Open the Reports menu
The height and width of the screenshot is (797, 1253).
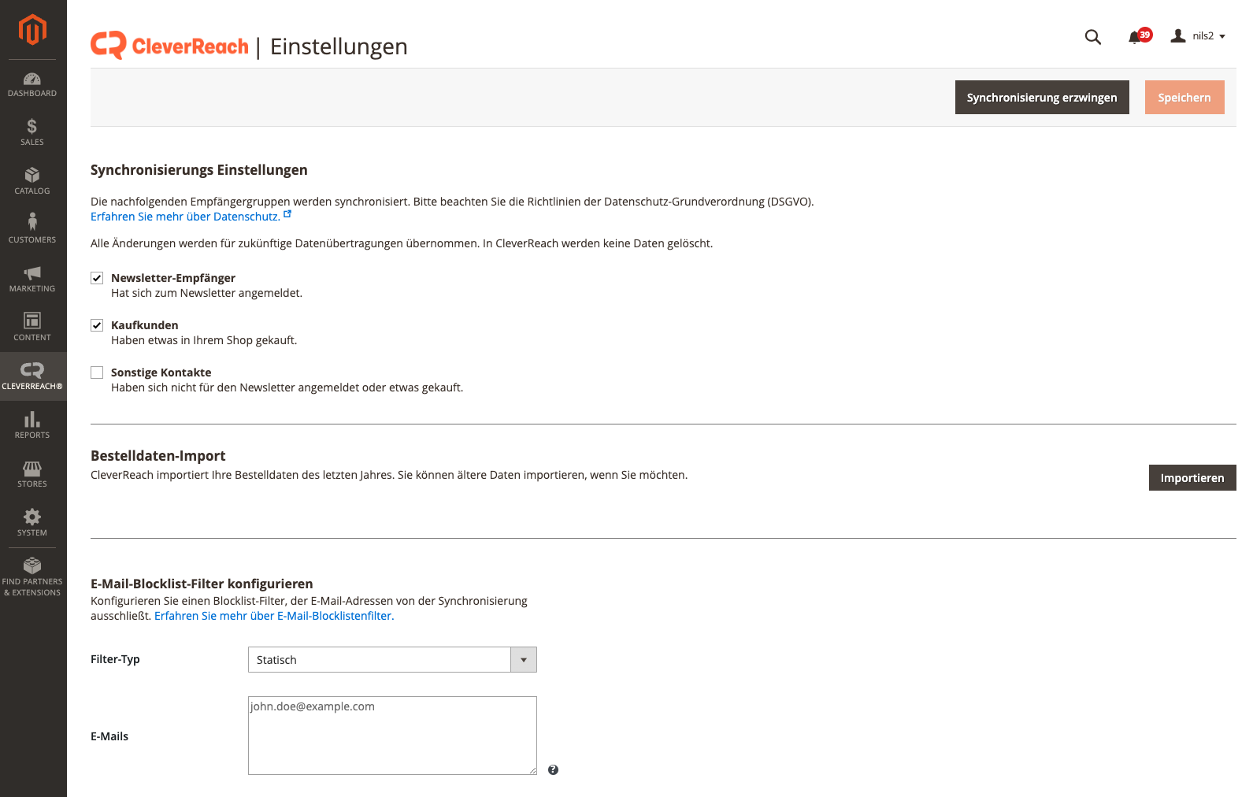(x=32, y=425)
